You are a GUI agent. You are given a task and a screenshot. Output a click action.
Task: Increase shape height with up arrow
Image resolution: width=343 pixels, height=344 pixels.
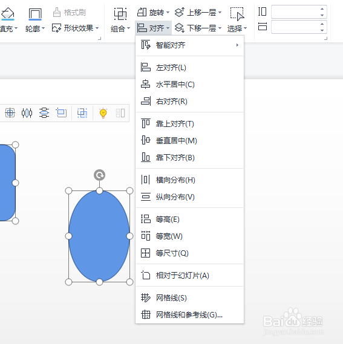pyautogui.click(x=322, y=9)
